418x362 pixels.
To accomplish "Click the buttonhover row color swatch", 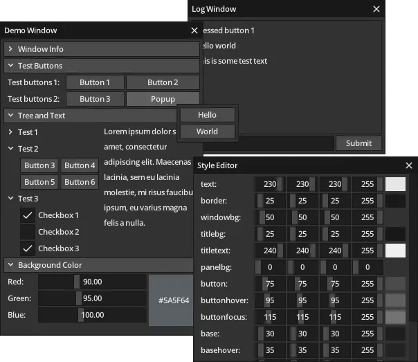I will pyautogui.click(x=395, y=300).
